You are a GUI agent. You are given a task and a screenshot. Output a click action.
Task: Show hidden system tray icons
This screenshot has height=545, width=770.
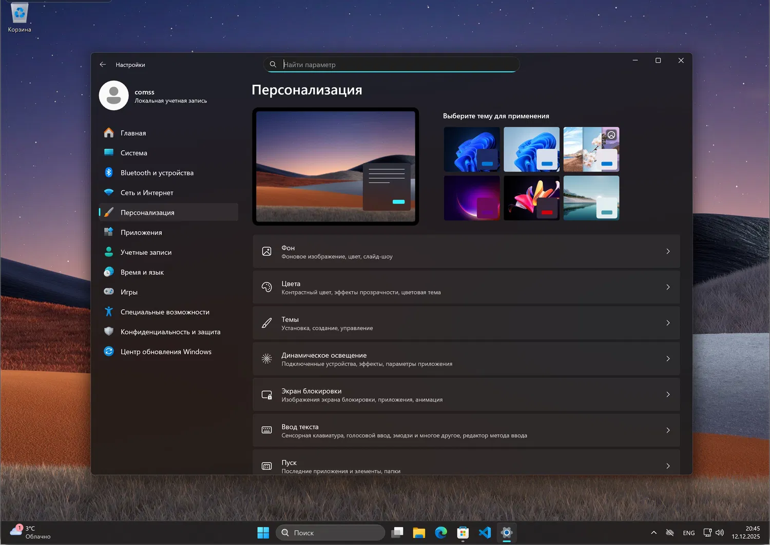653,533
